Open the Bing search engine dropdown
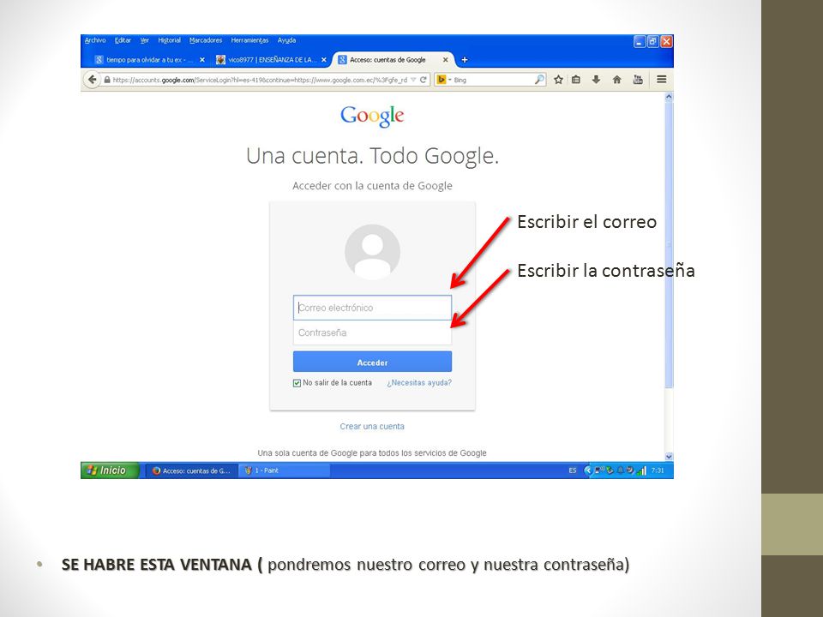This screenshot has width=823, height=617. pyautogui.click(x=444, y=80)
